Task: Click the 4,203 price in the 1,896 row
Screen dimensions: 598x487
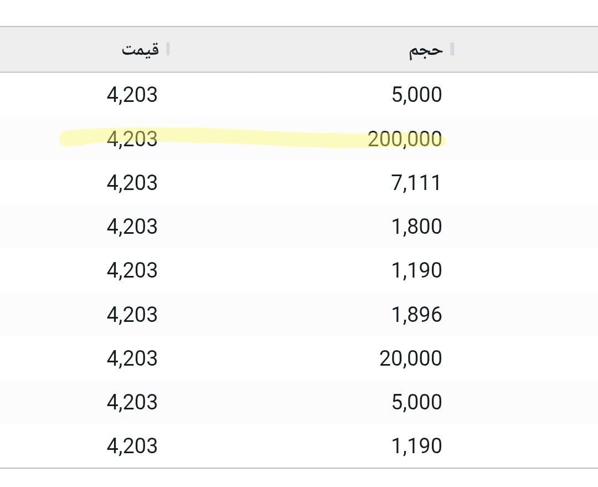Action: point(132,315)
